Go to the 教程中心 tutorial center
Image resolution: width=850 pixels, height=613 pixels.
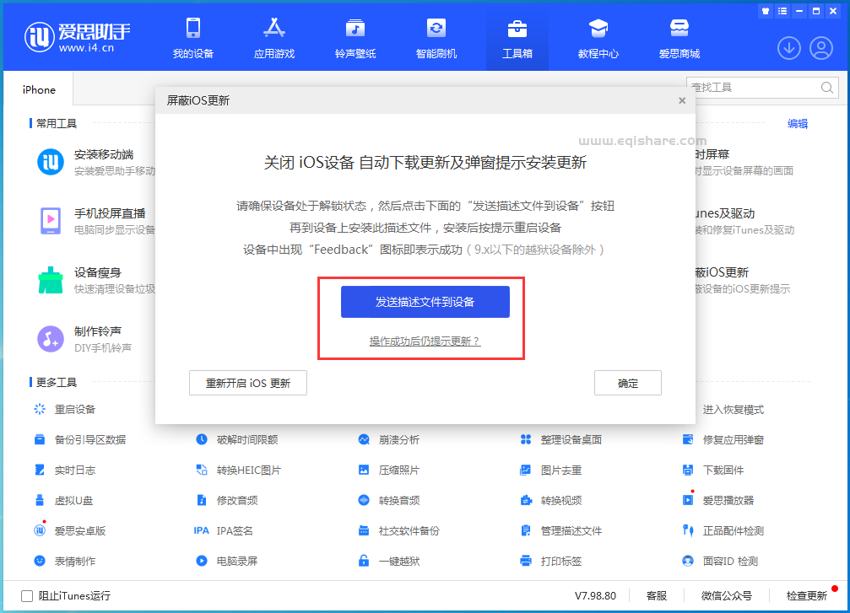pyautogui.click(x=598, y=36)
